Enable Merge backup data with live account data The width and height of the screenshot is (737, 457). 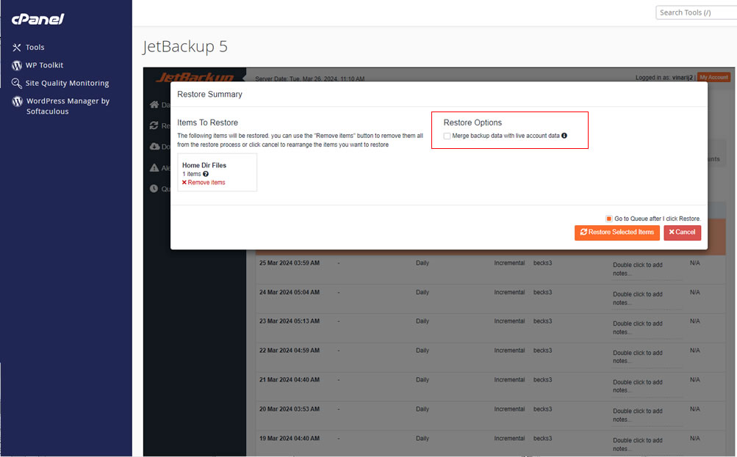click(x=447, y=136)
